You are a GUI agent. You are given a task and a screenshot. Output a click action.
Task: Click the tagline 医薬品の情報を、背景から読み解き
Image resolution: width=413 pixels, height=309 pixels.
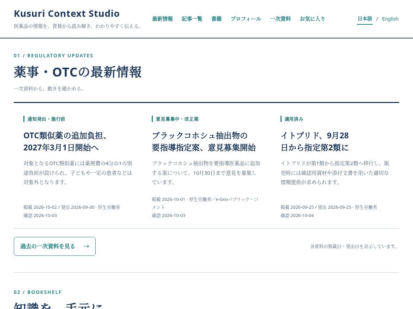point(78,26)
